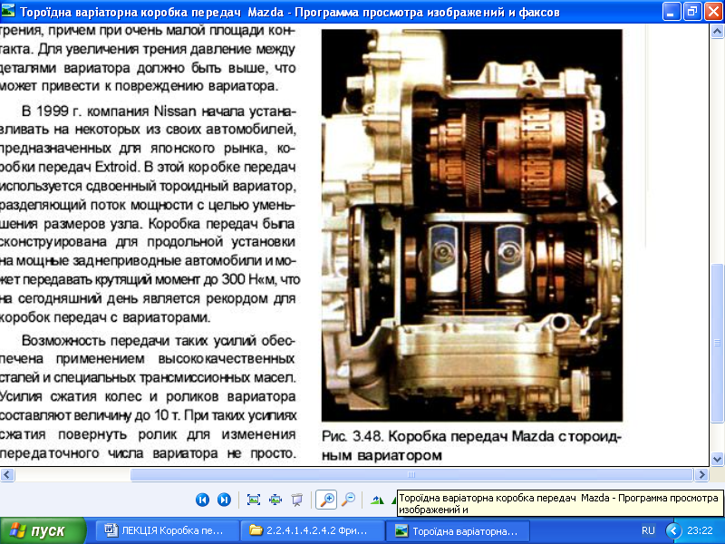Click the line starting 'Возможность передачи таких'
The height and width of the screenshot is (544, 725).
pyautogui.click(x=158, y=341)
